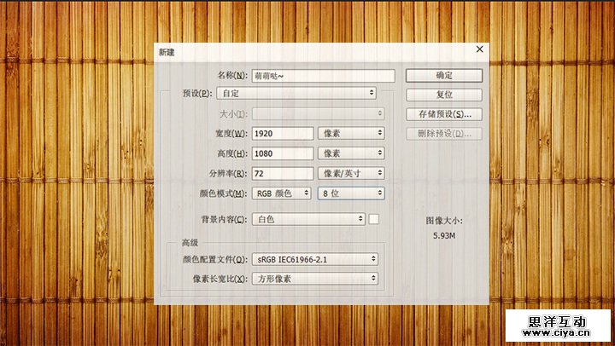Open 像素长宽比 dropdown showing 方形像素

[x=315, y=279]
